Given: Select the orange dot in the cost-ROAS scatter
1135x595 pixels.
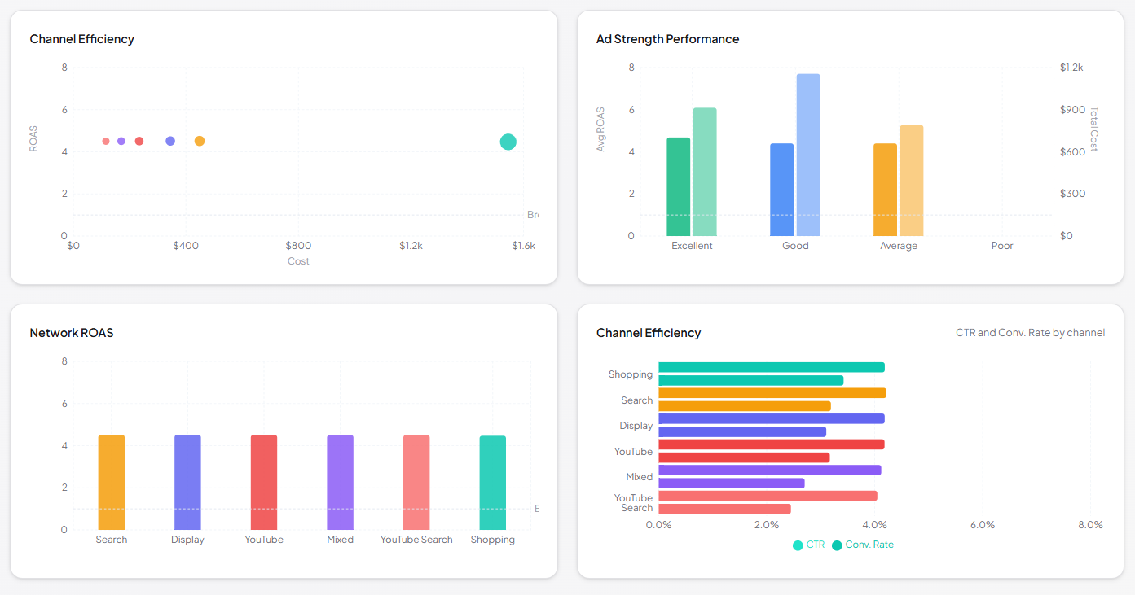Looking at the screenshot, I should tap(200, 141).
